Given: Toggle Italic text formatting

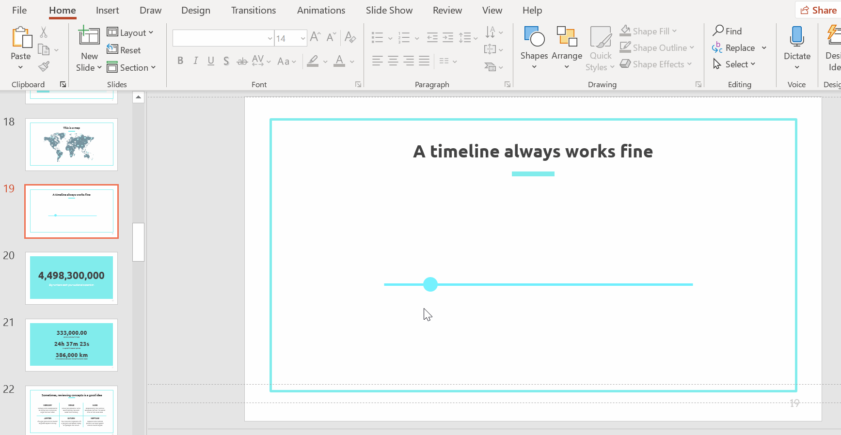Looking at the screenshot, I should tap(195, 61).
